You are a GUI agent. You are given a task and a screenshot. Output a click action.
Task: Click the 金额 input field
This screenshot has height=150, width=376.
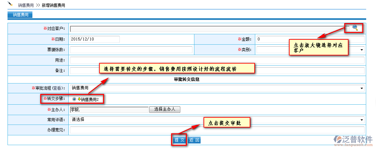(310, 39)
